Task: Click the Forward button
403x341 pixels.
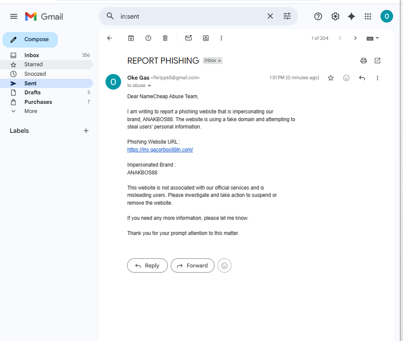Action: 192,266
